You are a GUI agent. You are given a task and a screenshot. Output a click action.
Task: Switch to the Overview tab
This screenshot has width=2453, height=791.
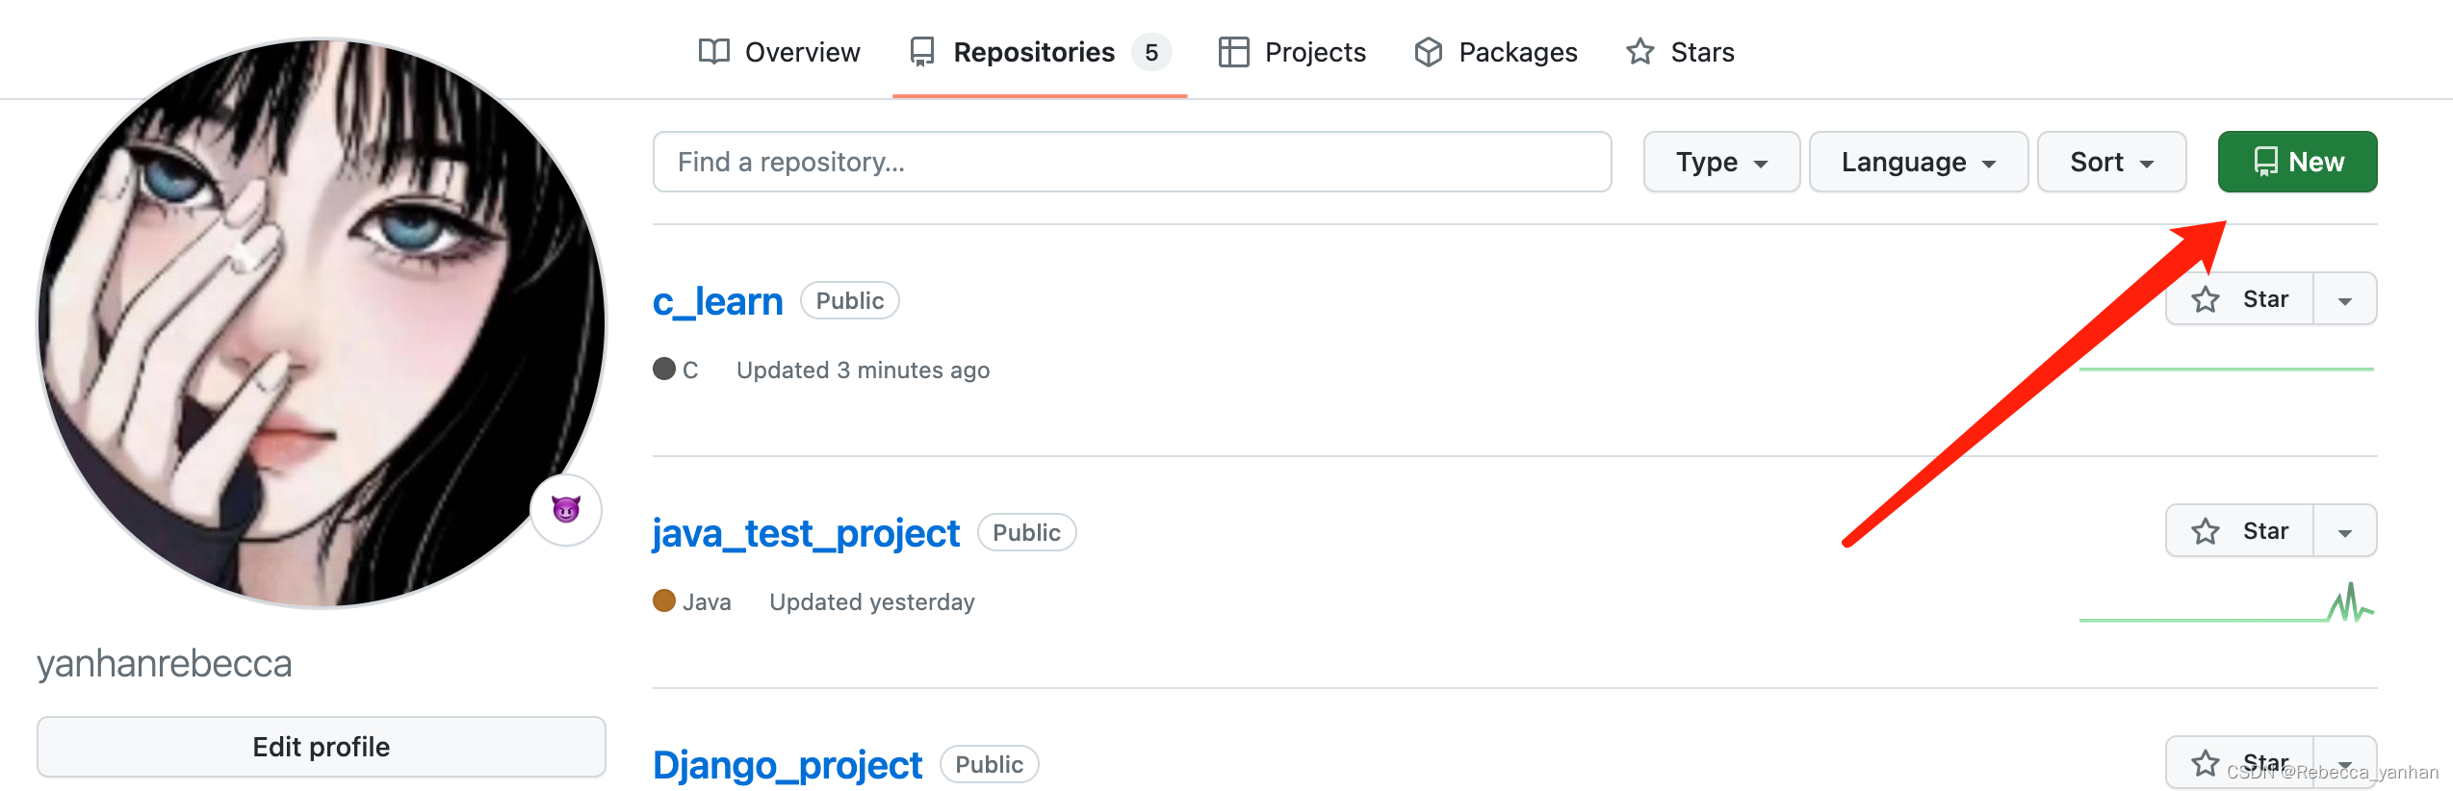779,52
